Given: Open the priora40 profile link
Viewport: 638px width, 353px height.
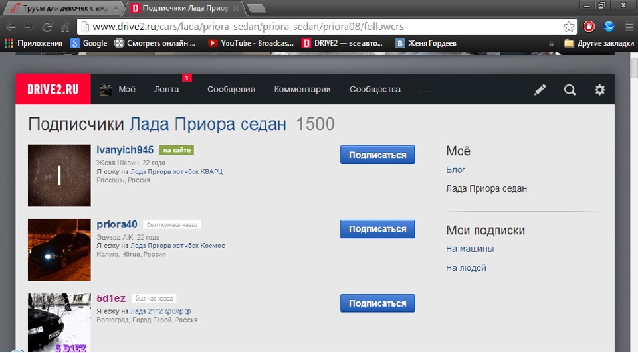Looking at the screenshot, I should coord(117,224).
